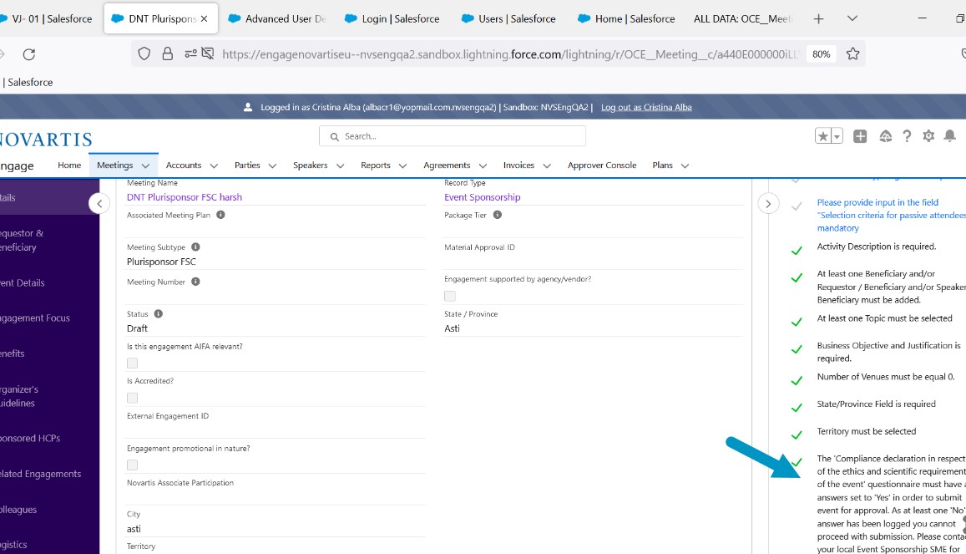
Task: Click the Selection criteria passive attendees message
Action: point(891,215)
